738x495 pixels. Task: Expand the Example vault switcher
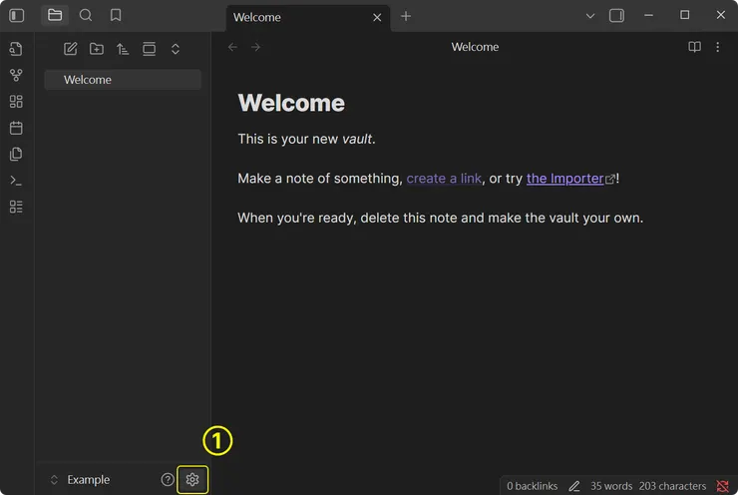80,480
